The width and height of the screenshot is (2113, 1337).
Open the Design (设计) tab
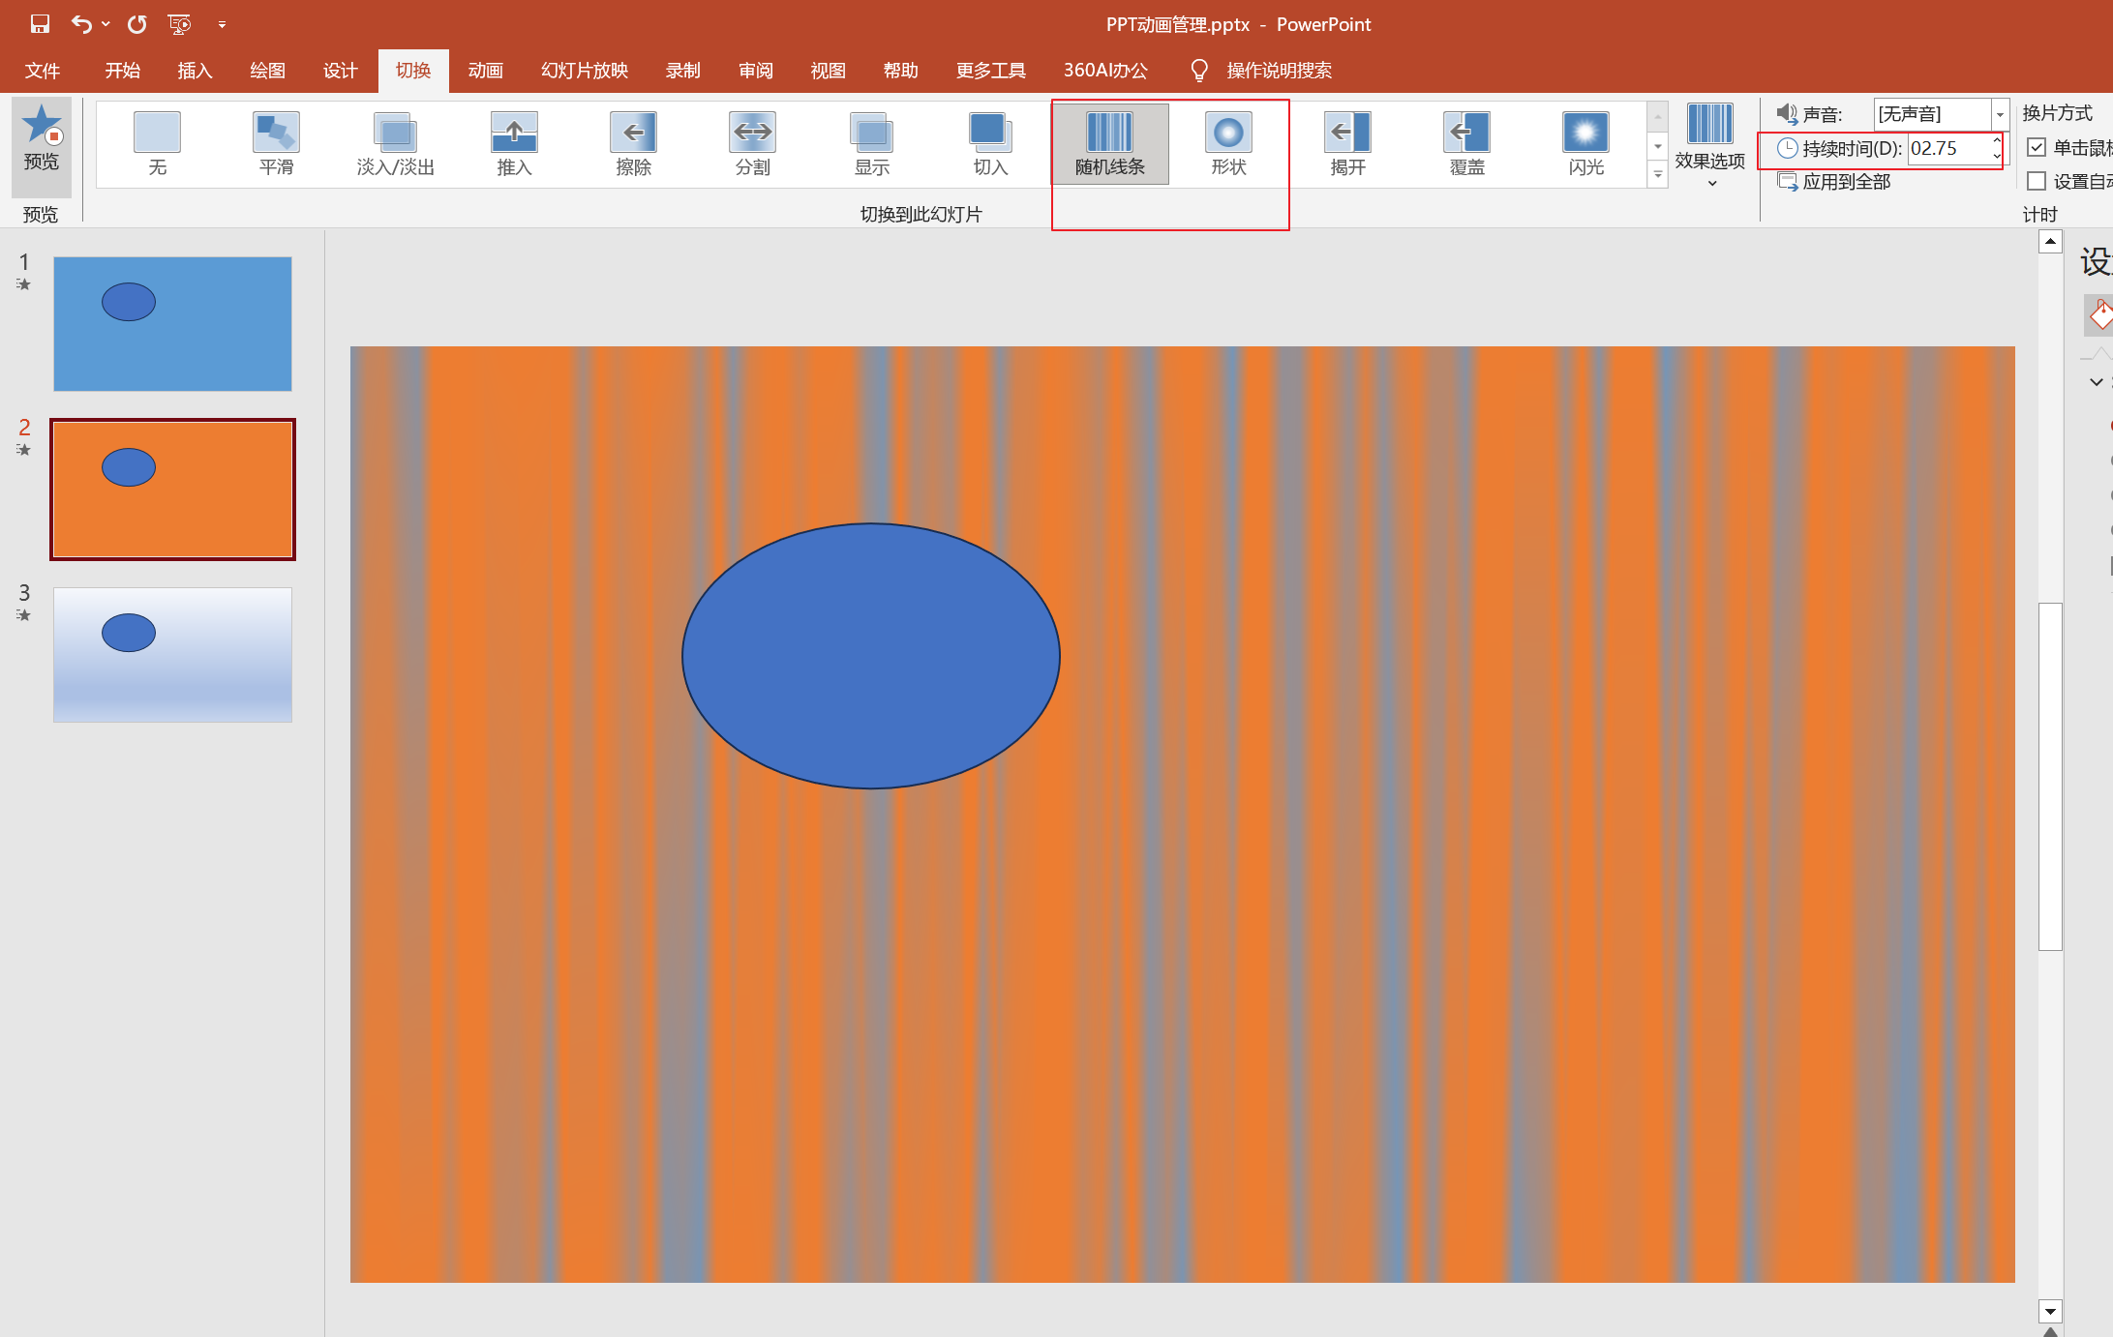[x=340, y=71]
